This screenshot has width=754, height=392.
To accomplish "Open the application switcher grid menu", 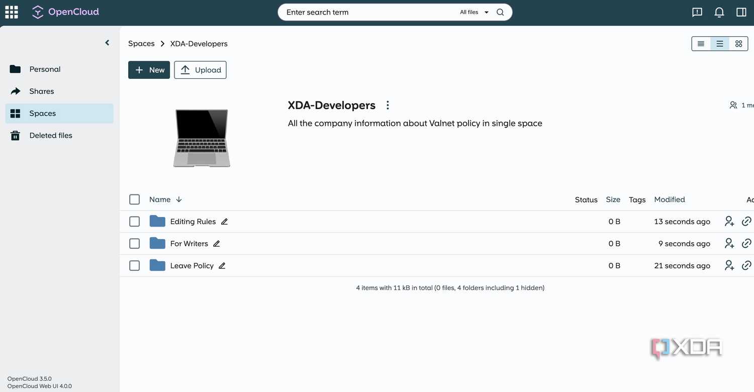I will point(12,12).
